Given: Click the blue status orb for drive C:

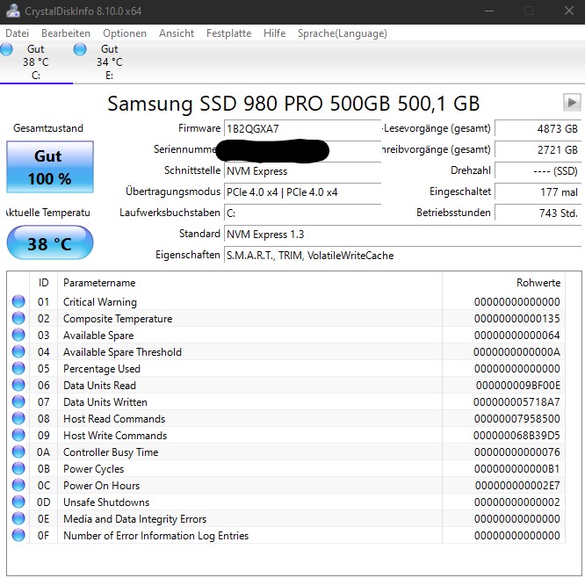Looking at the screenshot, I should tap(6, 49).
